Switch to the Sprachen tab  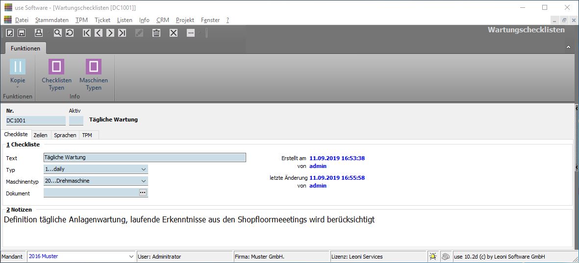[65, 135]
